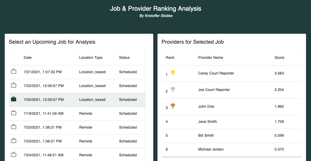Click bronze trophy beside rank 3
This screenshot has width=311, height=161.
coord(173,106)
